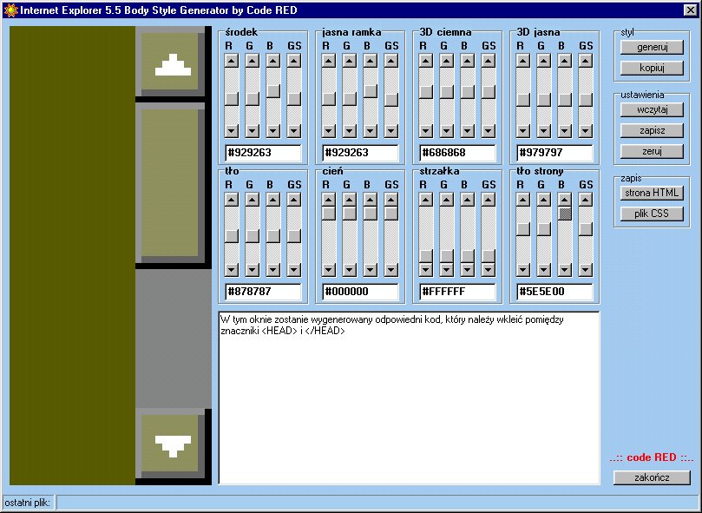Image resolution: width=702 pixels, height=513 pixels.
Task: Click the generuj button
Action: click(652, 47)
